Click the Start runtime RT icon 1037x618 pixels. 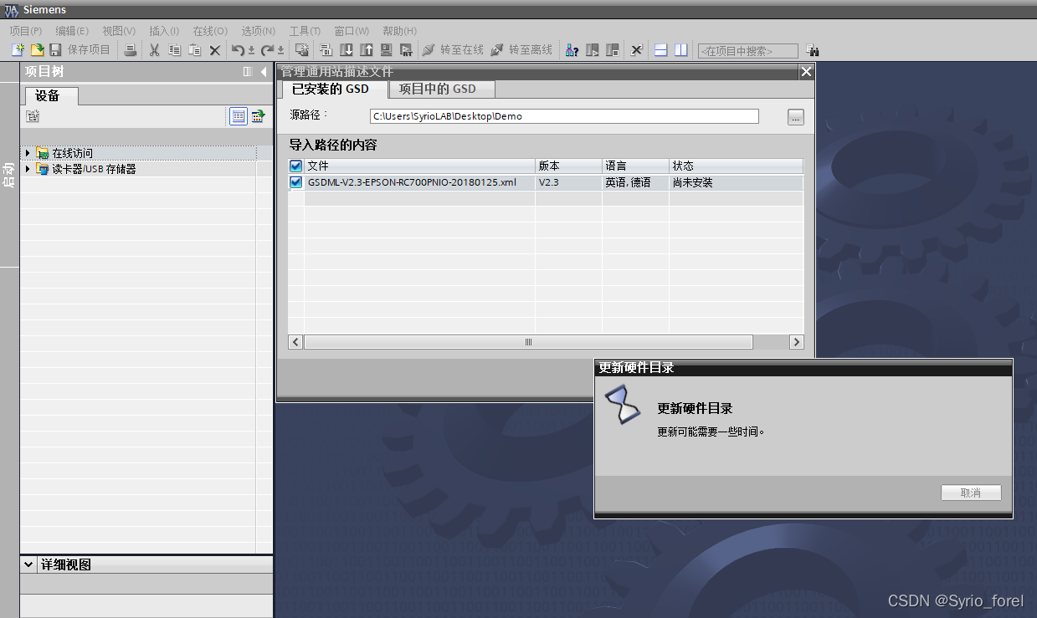coord(406,50)
